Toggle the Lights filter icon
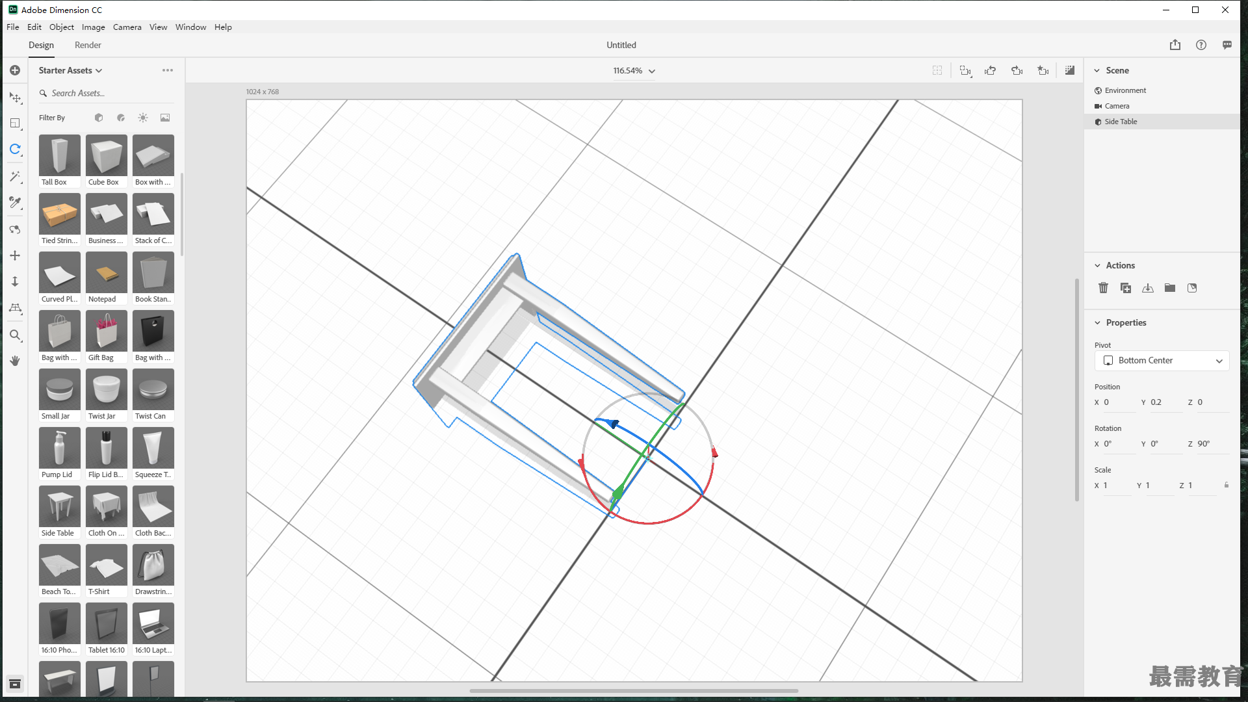The width and height of the screenshot is (1248, 702). click(143, 118)
